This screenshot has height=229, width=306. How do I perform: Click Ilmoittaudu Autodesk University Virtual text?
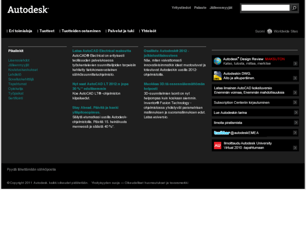247,145
